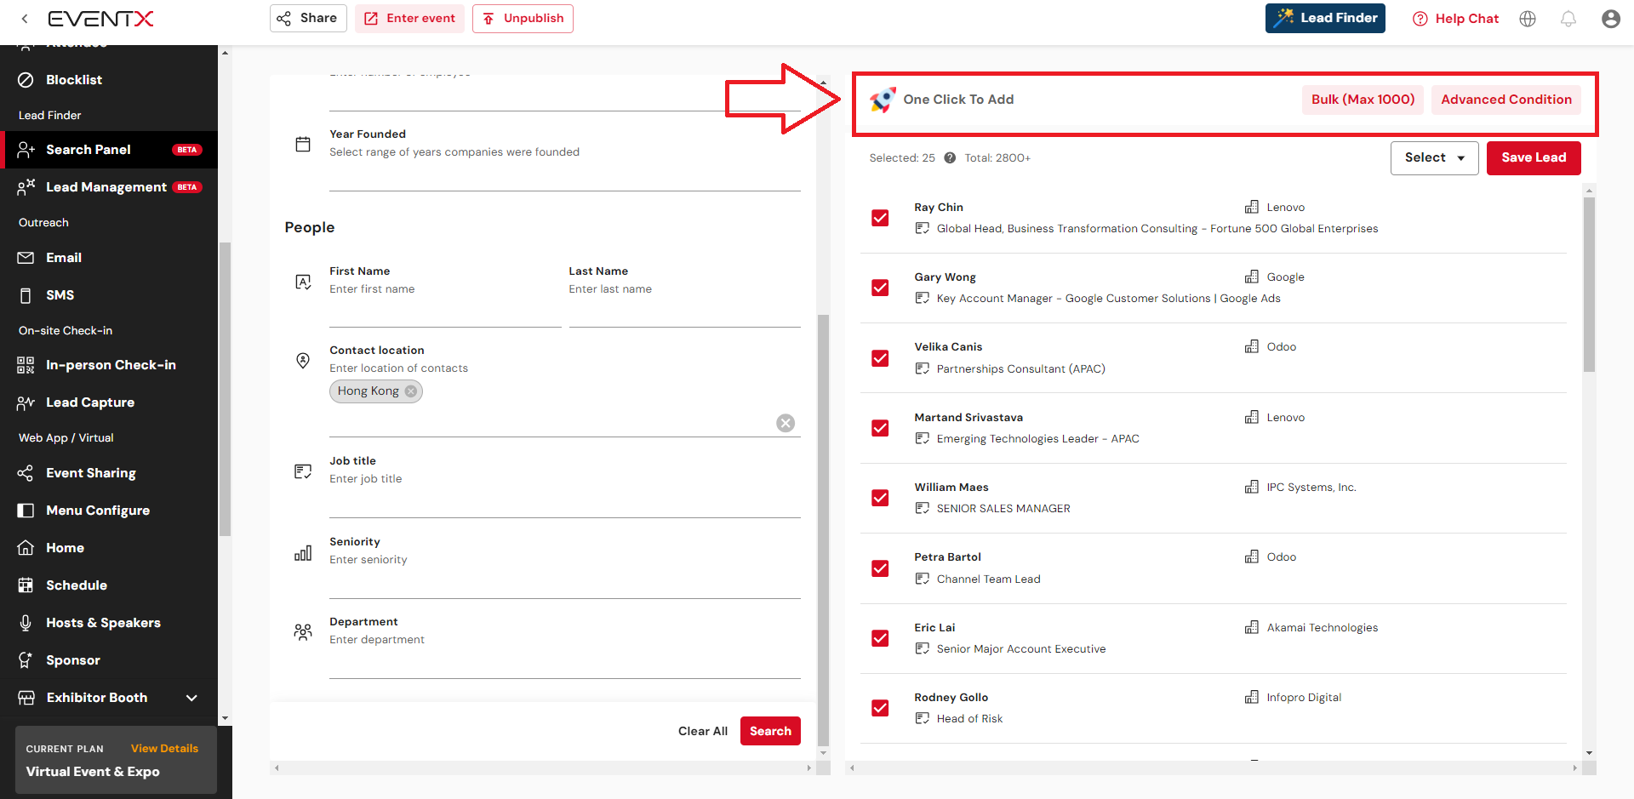Open the Year Founded range field
Image resolution: width=1634 pixels, height=799 pixels.
[565, 176]
